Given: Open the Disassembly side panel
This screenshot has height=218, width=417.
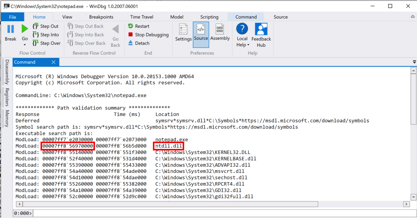Looking at the screenshot, I should point(7,72).
